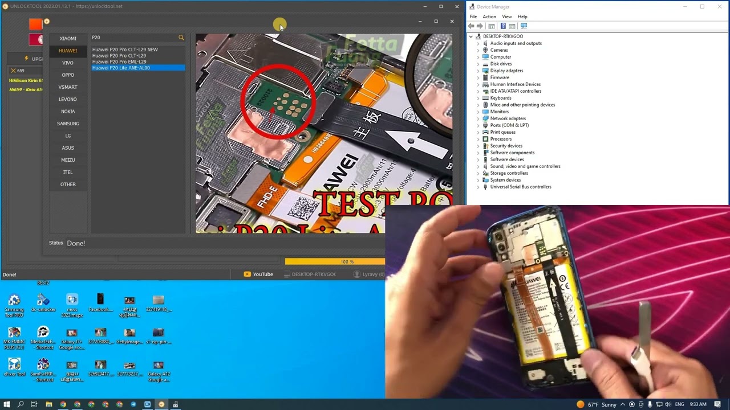Show hidden system tray icons
Image resolution: width=730 pixels, height=410 pixels.
tap(623, 404)
